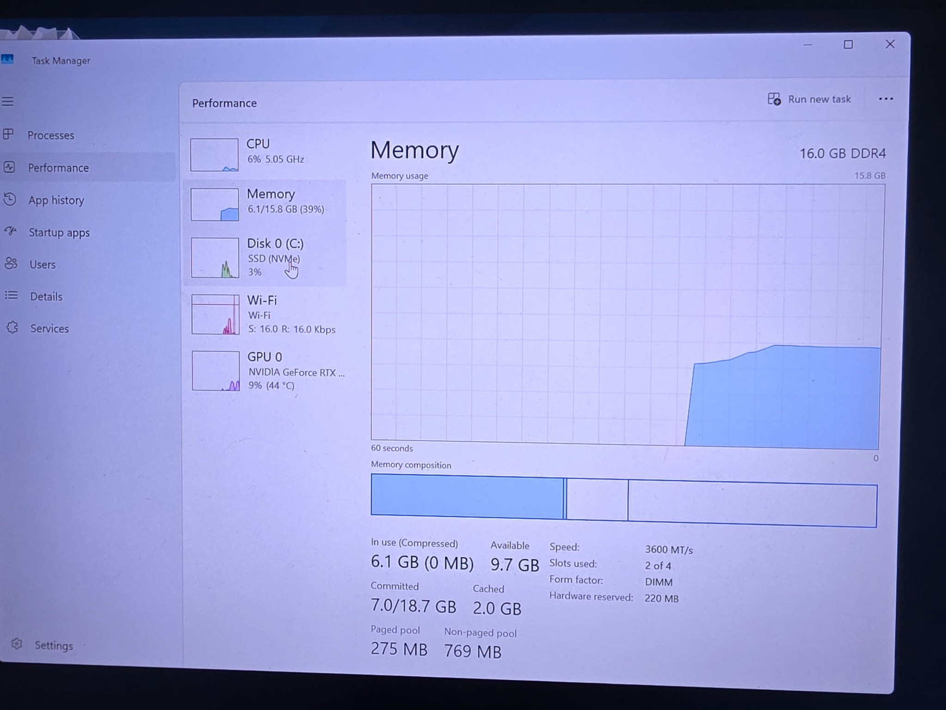
Task: Select the Memory mini graph thumbnail
Action: pyautogui.click(x=215, y=204)
